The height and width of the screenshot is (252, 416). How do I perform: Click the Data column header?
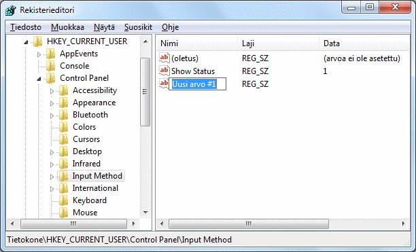pyautogui.click(x=364, y=43)
